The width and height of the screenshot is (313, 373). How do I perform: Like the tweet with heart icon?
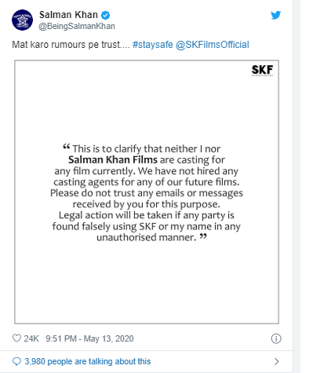(16, 338)
